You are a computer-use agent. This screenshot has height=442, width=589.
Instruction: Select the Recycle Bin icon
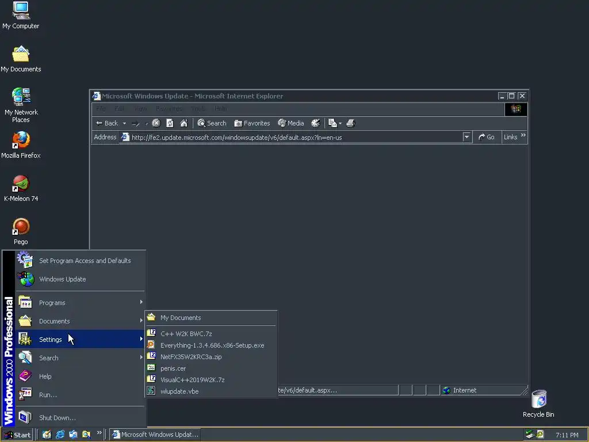tap(538, 403)
